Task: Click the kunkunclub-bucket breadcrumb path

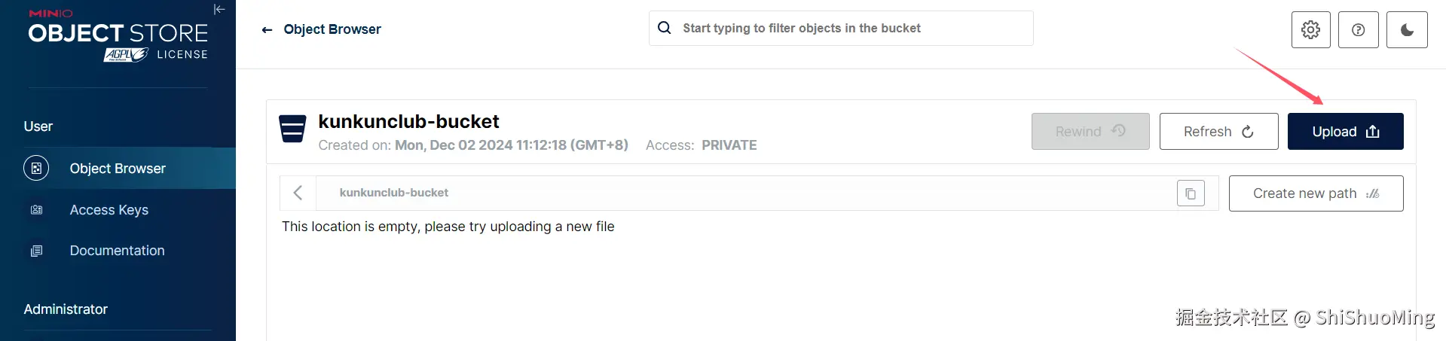Action: 393,193
